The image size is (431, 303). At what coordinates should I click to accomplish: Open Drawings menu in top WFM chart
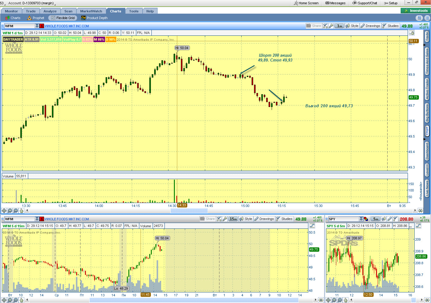[x=370, y=26]
